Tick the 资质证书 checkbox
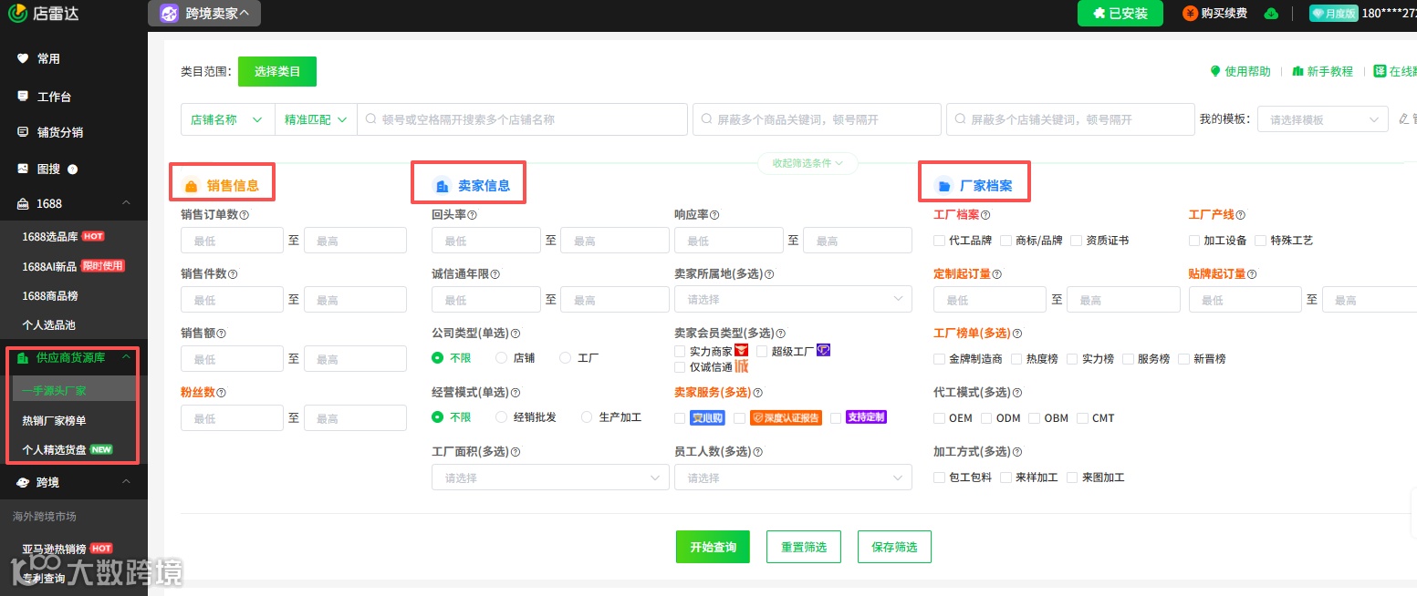The width and height of the screenshot is (1417, 596). (x=1077, y=241)
